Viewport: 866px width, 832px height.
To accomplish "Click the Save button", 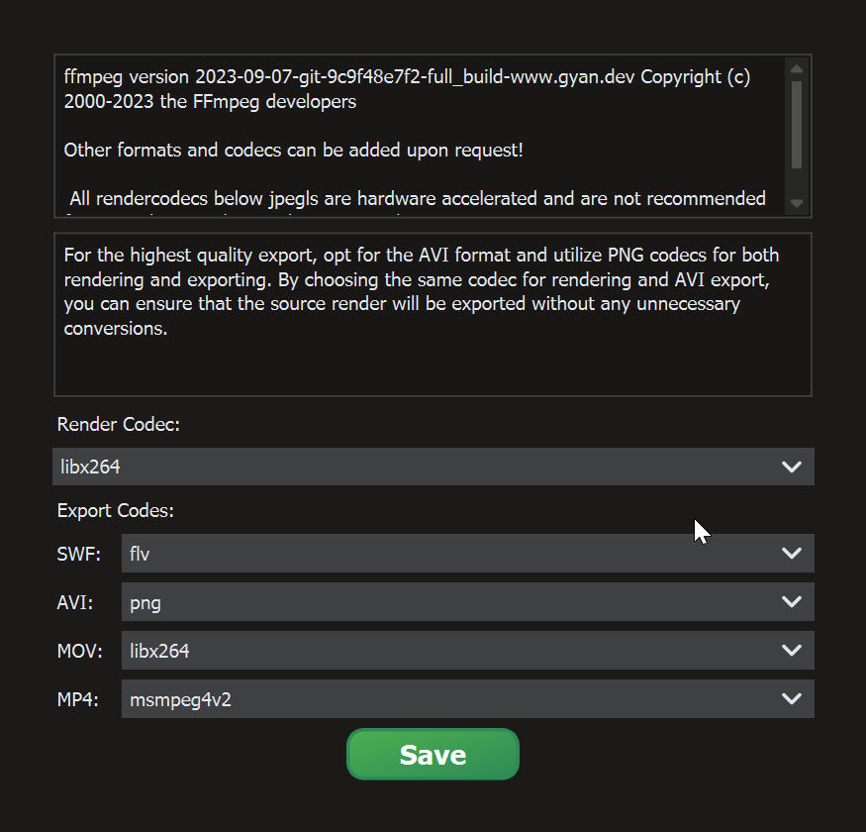I will (x=433, y=755).
